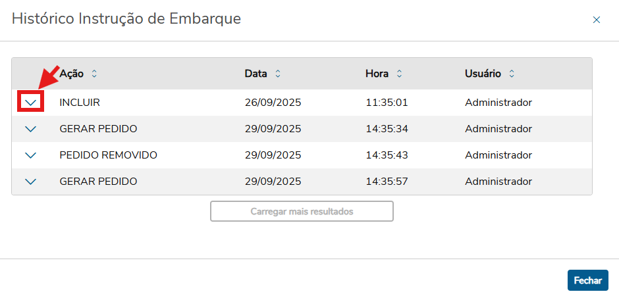Click the Fechar button
Viewport: 619px width, 298px height.
[587, 280]
